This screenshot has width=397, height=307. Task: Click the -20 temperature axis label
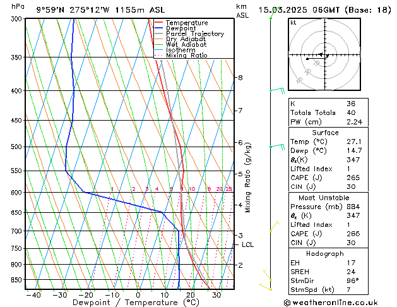[86, 295]
